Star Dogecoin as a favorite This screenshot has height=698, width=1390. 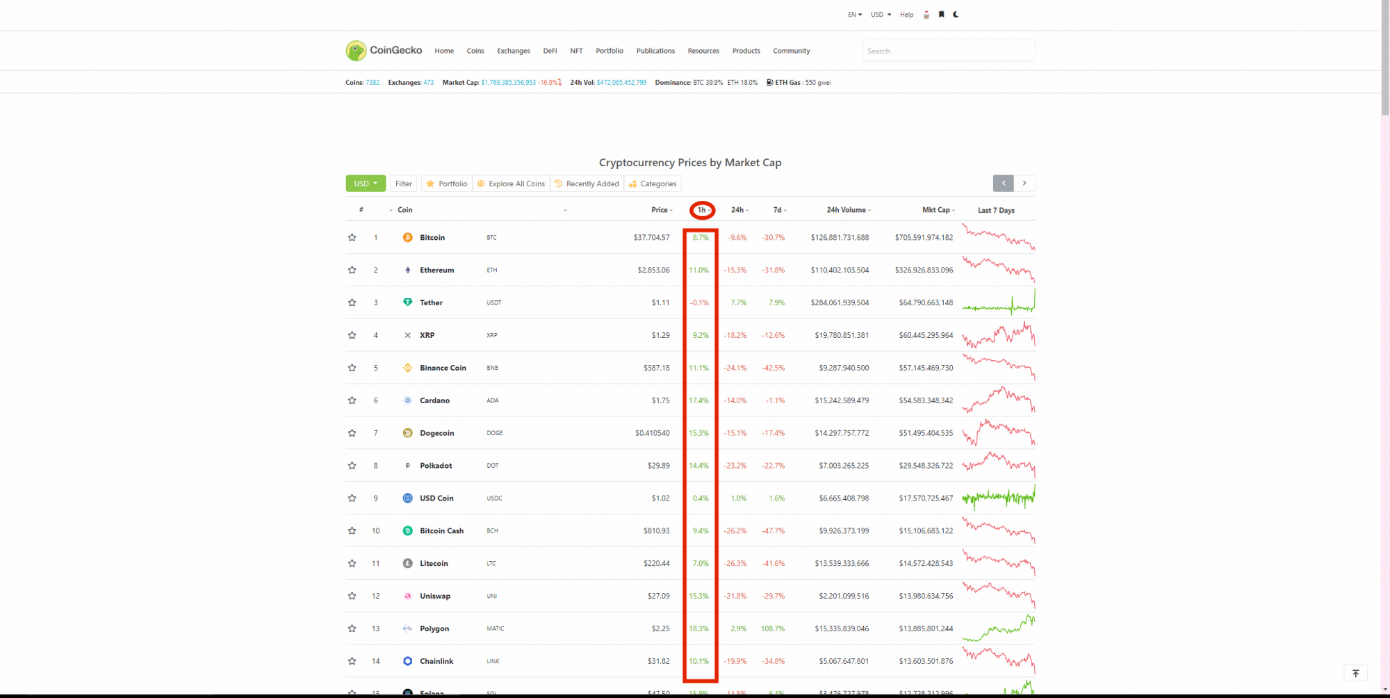click(x=352, y=433)
